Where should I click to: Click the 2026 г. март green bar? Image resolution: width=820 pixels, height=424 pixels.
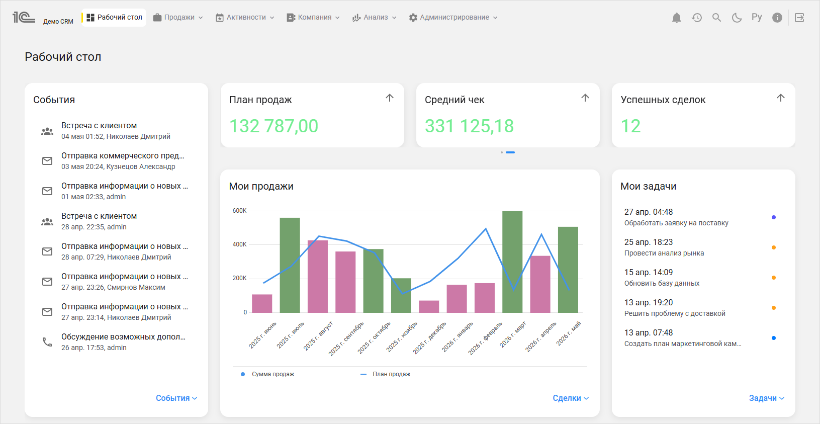[512, 262]
